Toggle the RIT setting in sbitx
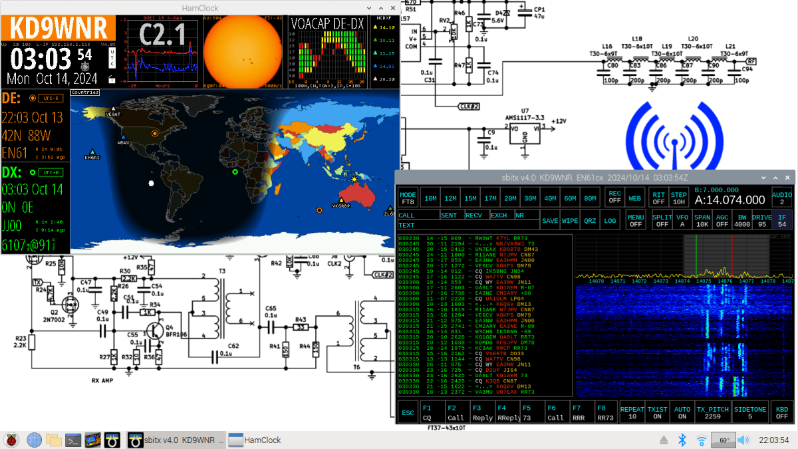Image resolution: width=798 pixels, height=449 pixels. tap(658, 198)
